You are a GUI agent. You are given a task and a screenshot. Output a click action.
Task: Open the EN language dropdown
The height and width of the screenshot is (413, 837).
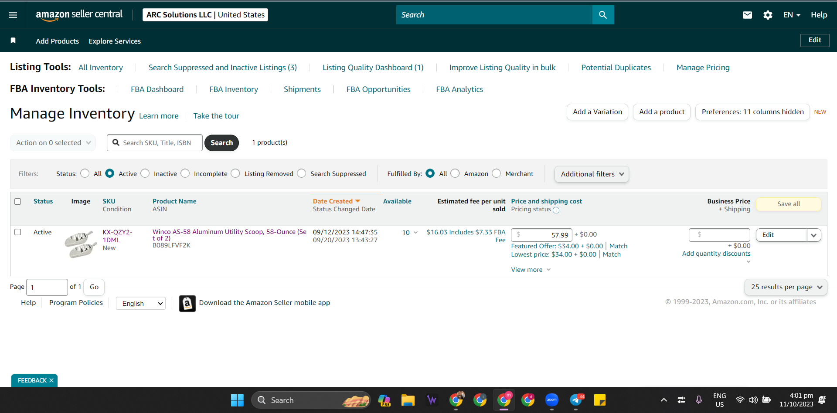click(x=792, y=15)
